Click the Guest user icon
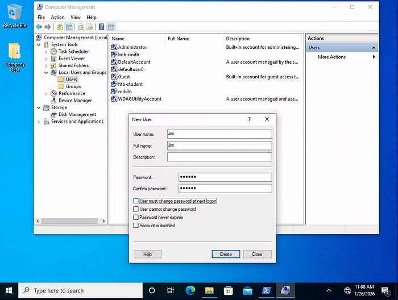This screenshot has height=300, width=398. click(114, 77)
